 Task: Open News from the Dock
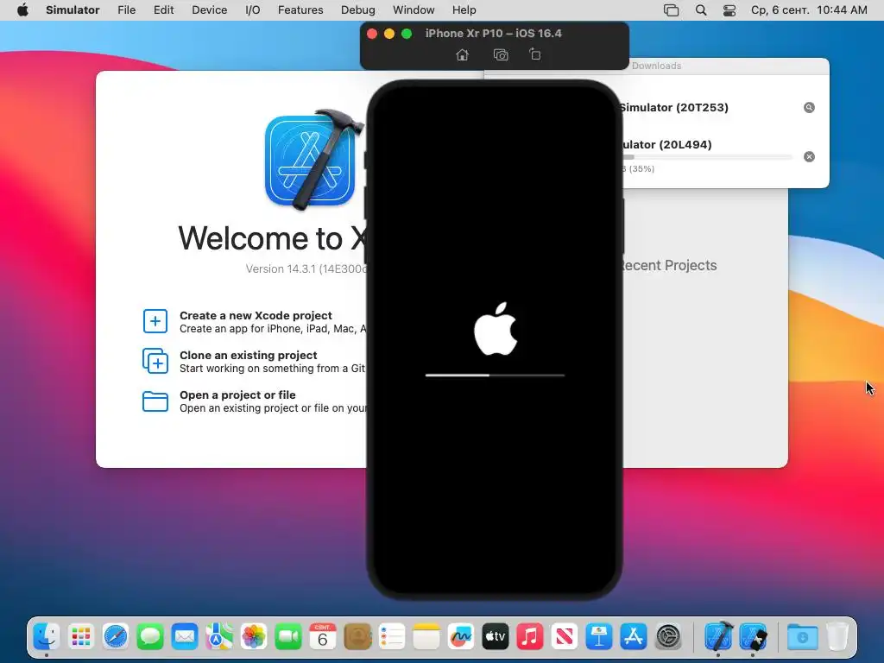click(x=565, y=637)
